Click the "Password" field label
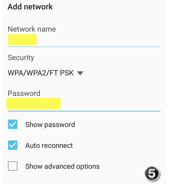Screen dimensions: 171x184 (x=24, y=93)
